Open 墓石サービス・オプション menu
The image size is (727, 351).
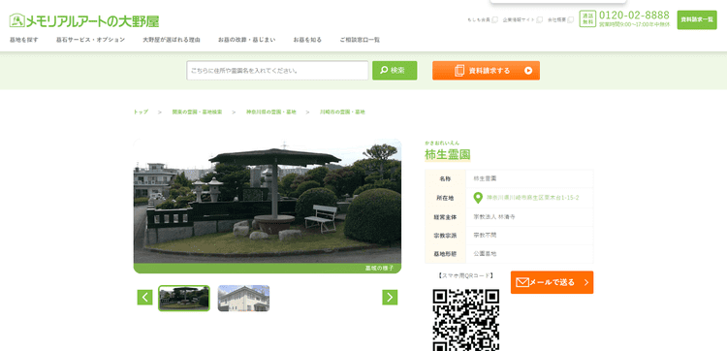point(90,40)
